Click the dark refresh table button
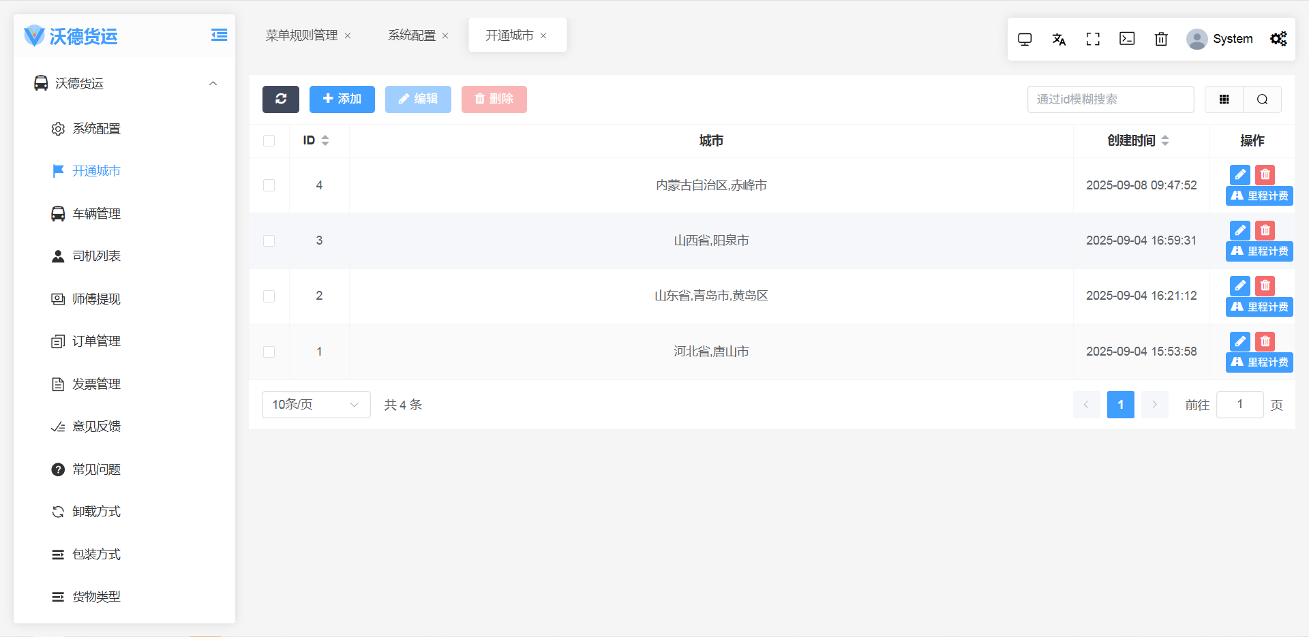This screenshot has height=637, width=1309. 280,99
